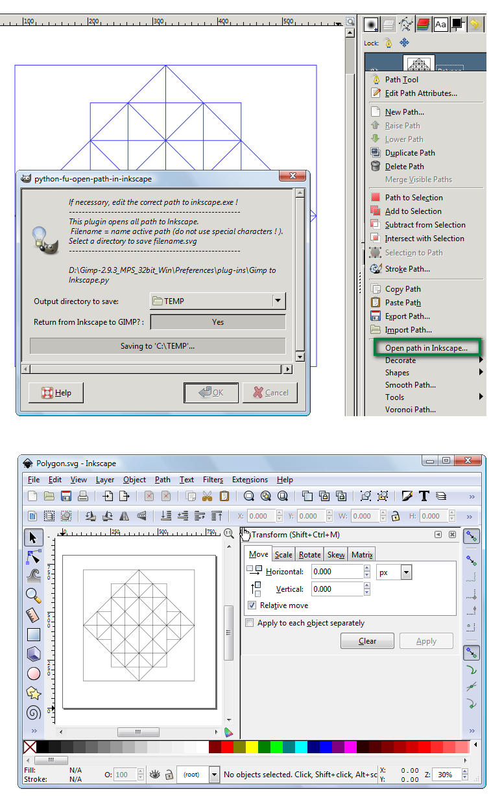Select the Tweak tool in Inkscape toolbox
The width and height of the screenshot is (502, 809).
[34, 575]
